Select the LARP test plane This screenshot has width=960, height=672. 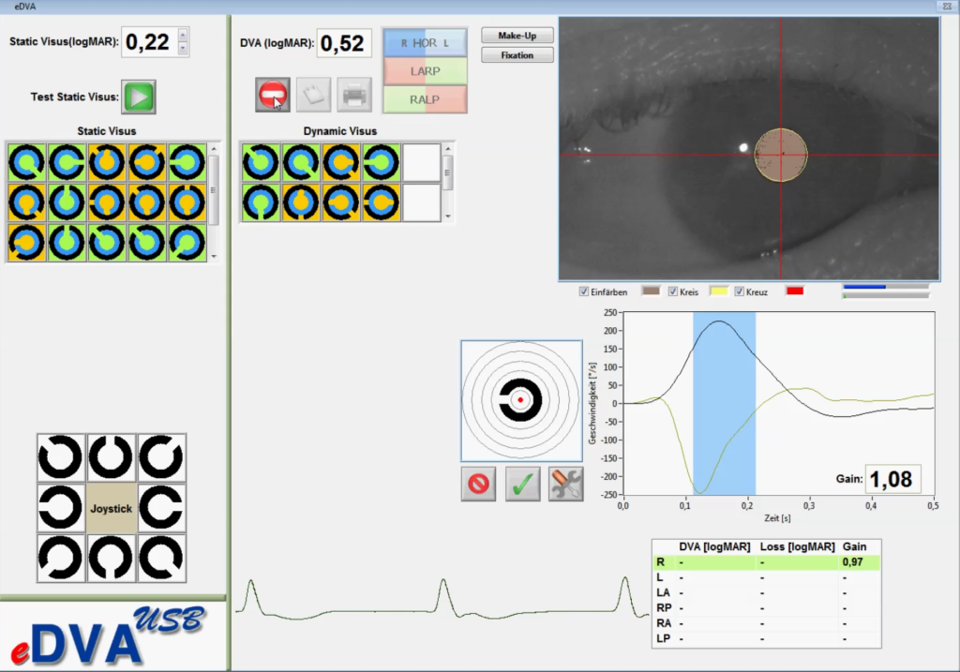[x=425, y=70]
